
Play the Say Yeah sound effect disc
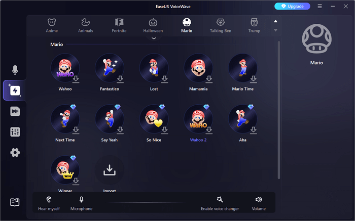(110, 119)
